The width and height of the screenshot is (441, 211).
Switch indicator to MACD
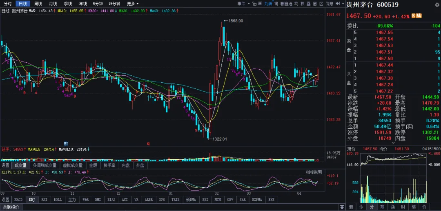coord(18,200)
